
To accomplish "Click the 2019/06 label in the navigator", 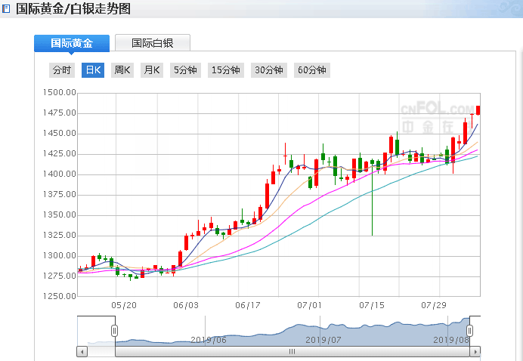I will point(209,340).
